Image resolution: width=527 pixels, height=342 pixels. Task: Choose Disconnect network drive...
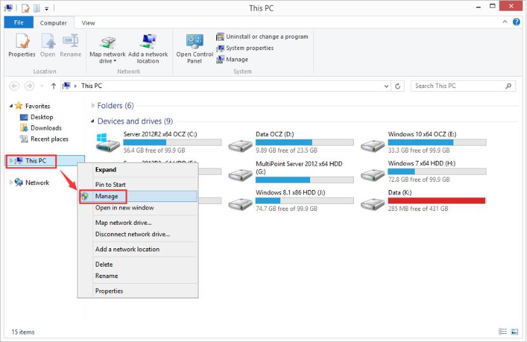click(138, 234)
